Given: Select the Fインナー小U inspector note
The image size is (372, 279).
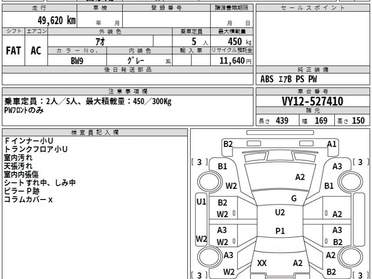Looking at the screenshot, I should coord(29,141).
